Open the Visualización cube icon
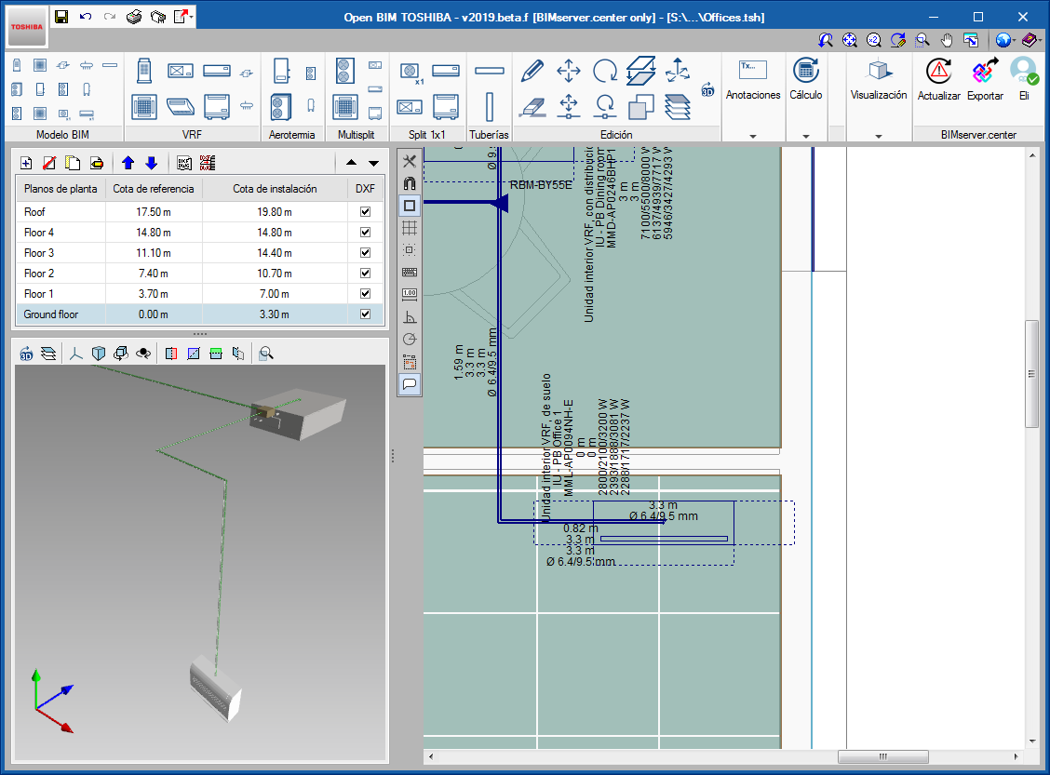Screen dimensions: 1050x775 879,71
